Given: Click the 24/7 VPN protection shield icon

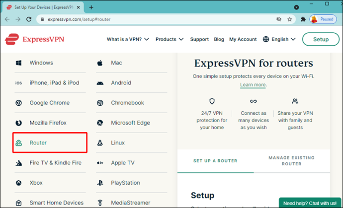Looking at the screenshot, I should pos(212,101).
